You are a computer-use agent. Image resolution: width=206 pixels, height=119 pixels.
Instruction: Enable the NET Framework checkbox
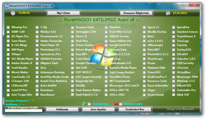106,81
